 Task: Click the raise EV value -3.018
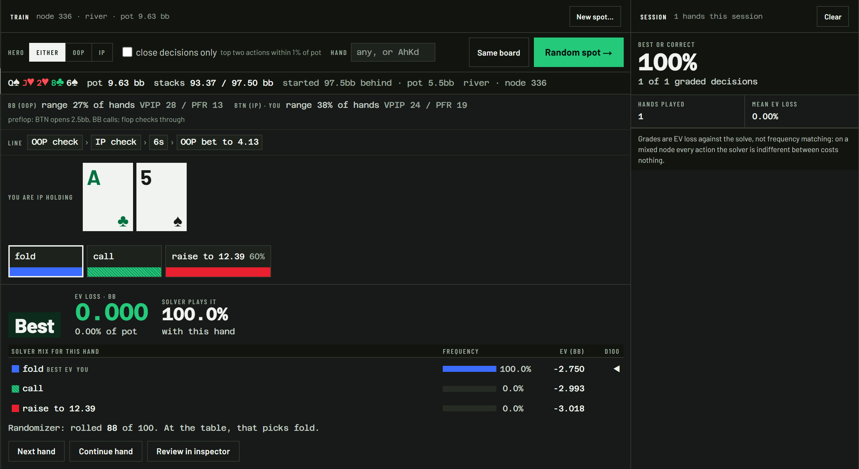coord(569,408)
